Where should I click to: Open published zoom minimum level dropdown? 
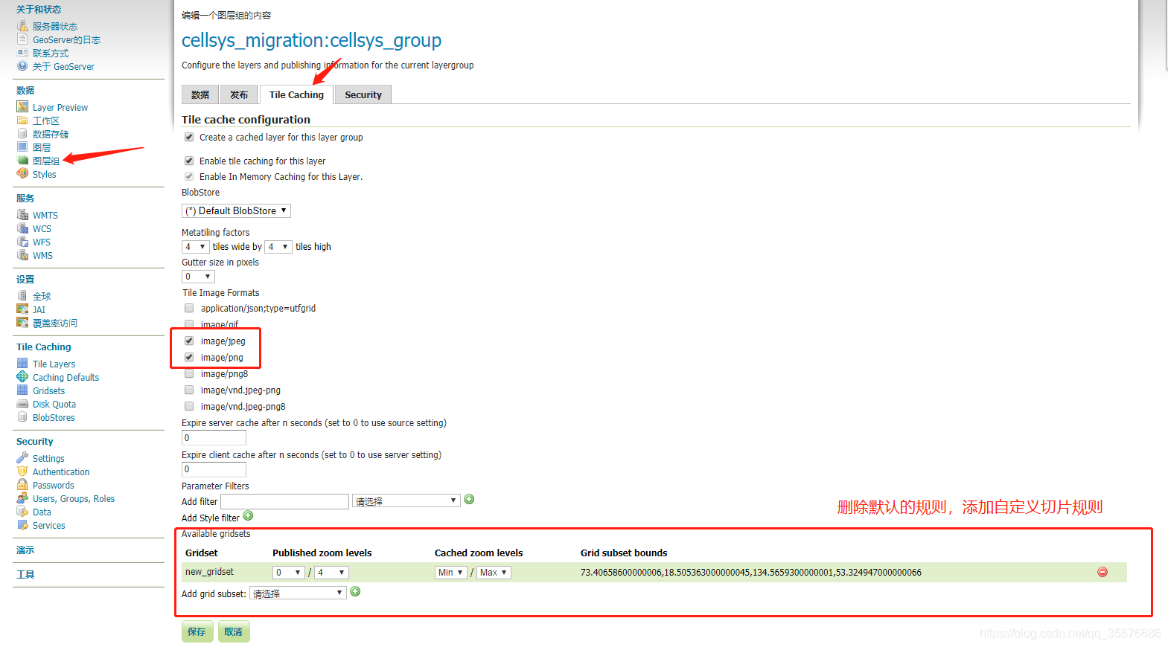pyautogui.click(x=289, y=573)
